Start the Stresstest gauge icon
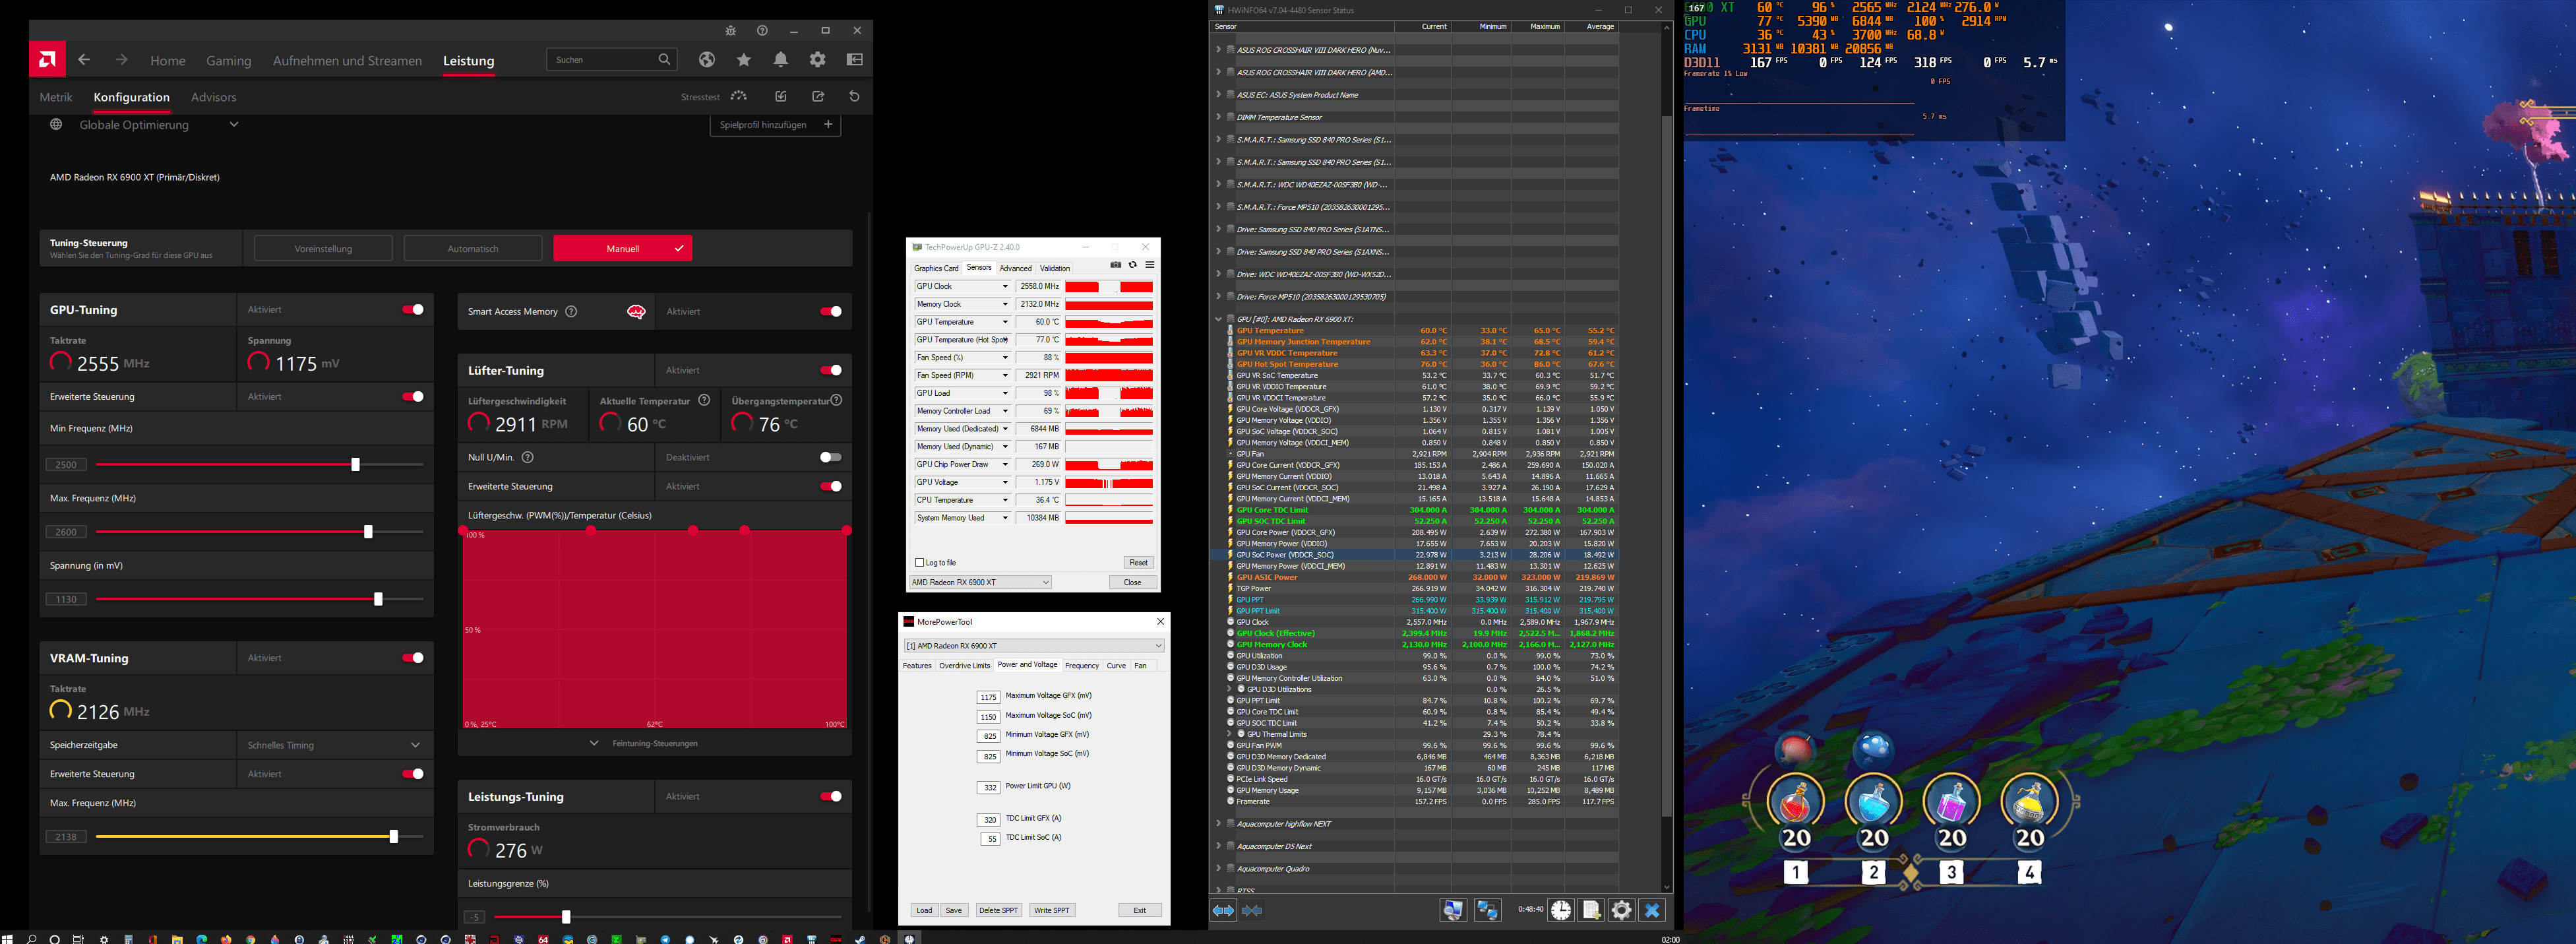 pos(739,96)
